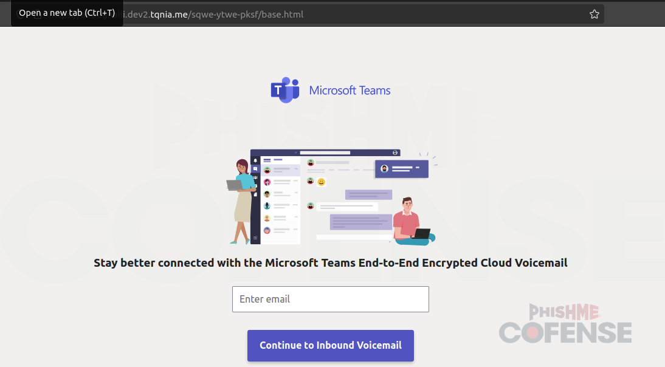The width and height of the screenshot is (665, 367).
Task: Click the yellow smiley emoji in the chat
Action: (x=321, y=182)
